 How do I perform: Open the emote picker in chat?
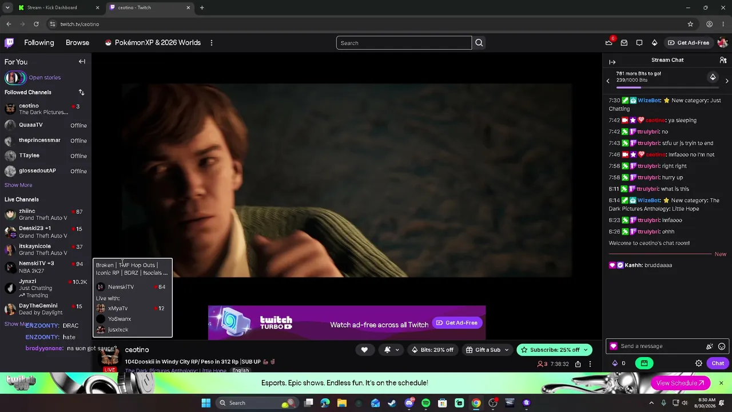tap(722, 346)
